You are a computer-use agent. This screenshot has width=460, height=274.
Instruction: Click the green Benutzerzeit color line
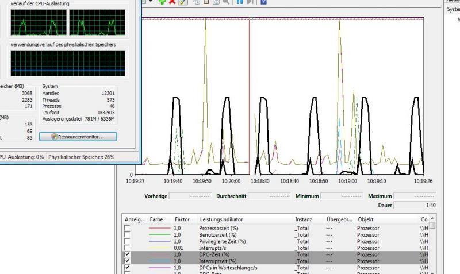tap(160, 235)
